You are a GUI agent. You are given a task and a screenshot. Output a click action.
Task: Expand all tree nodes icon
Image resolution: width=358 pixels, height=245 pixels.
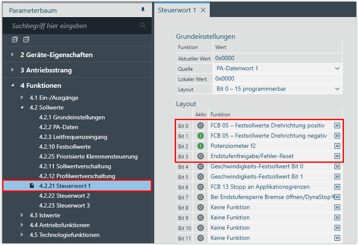point(15,40)
